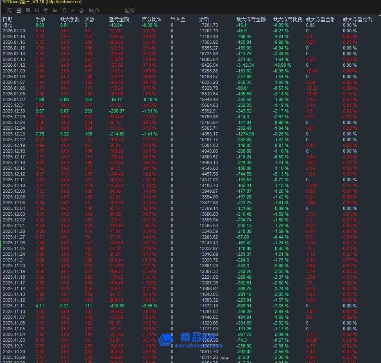Open the 周 weekly statistics tab
The height and width of the screenshot is (363, 381).
(27, 11)
